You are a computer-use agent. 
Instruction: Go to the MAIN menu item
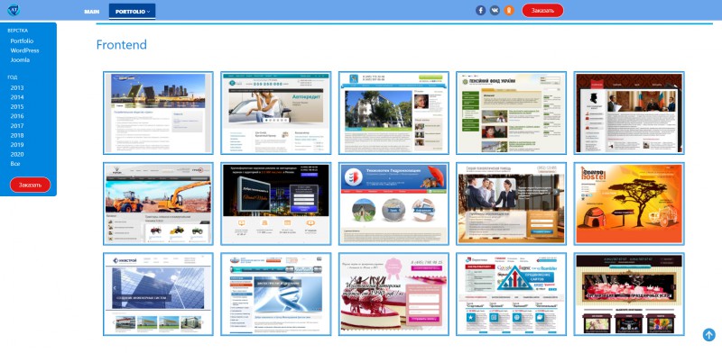[92, 12]
